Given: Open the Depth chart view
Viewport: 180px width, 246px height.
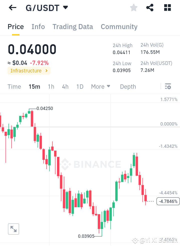Looking at the screenshot, I should click(128, 86).
